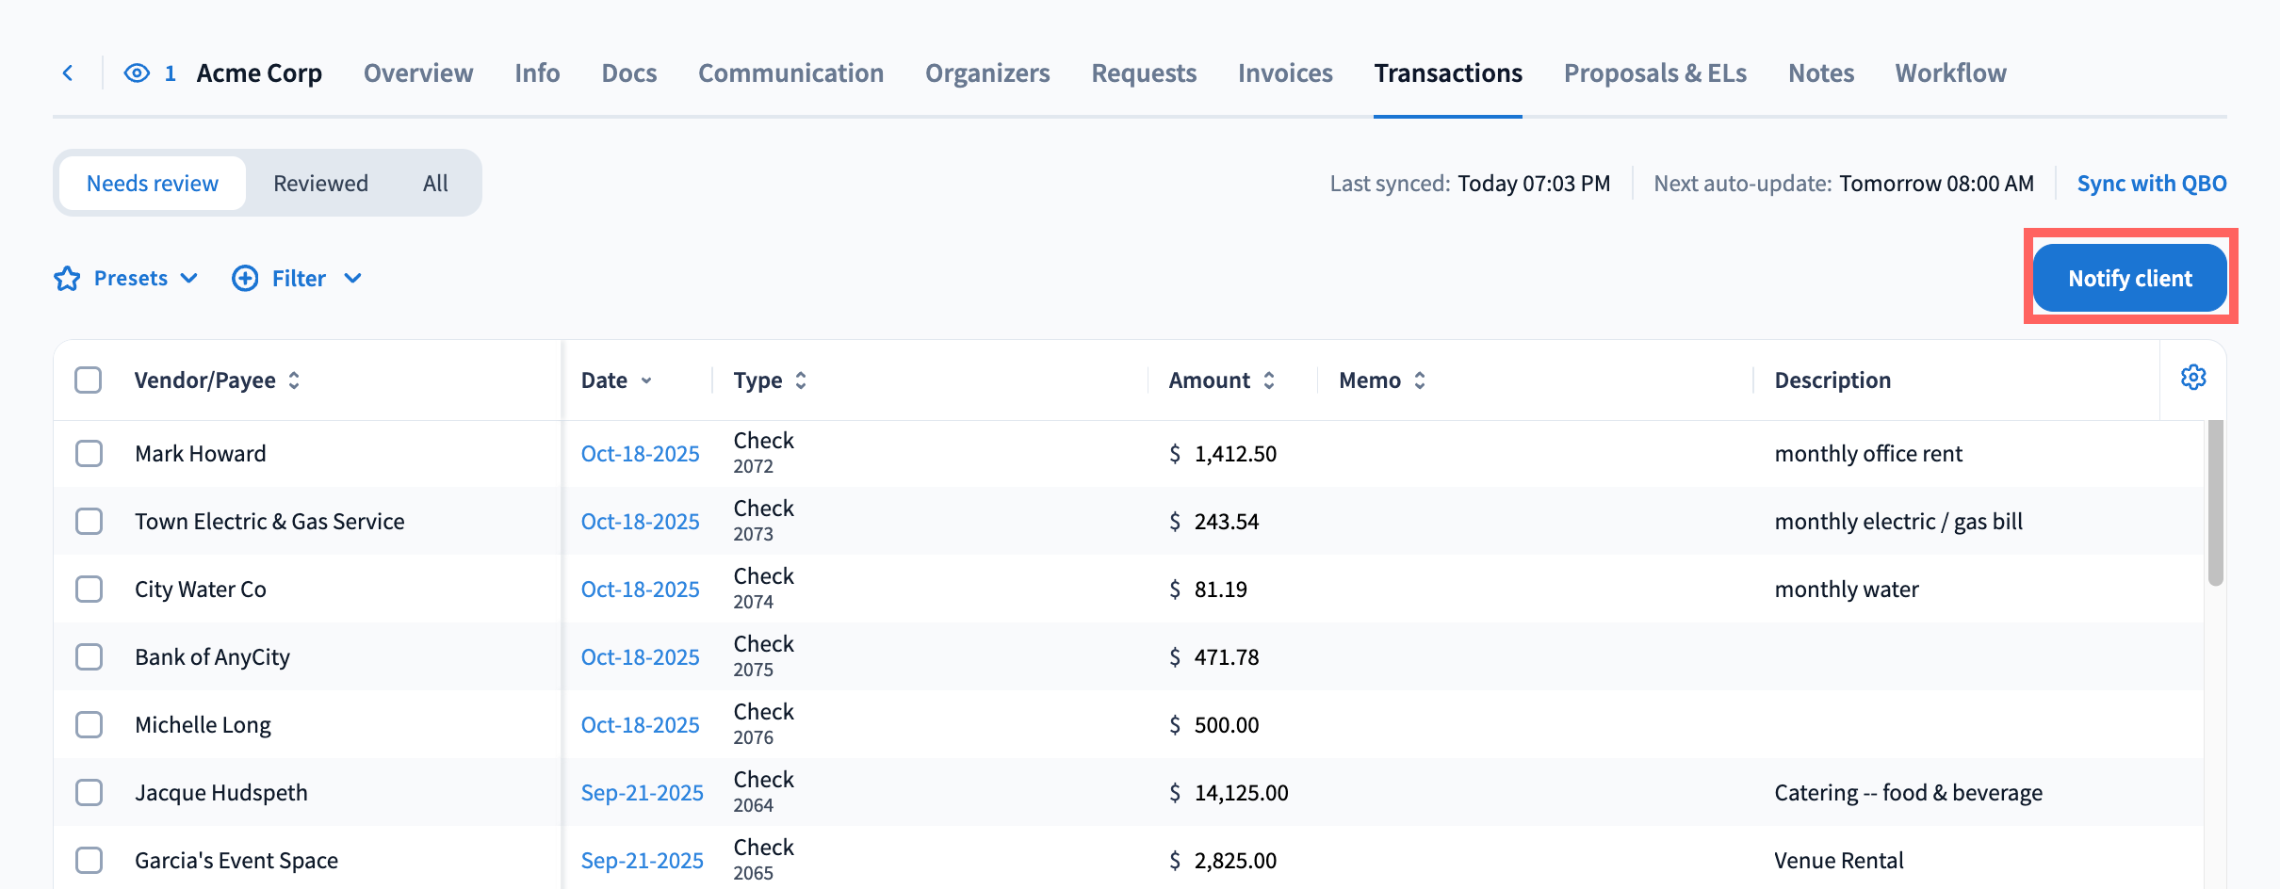Show All transactions
2280x889 pixels.
[435, 184]
